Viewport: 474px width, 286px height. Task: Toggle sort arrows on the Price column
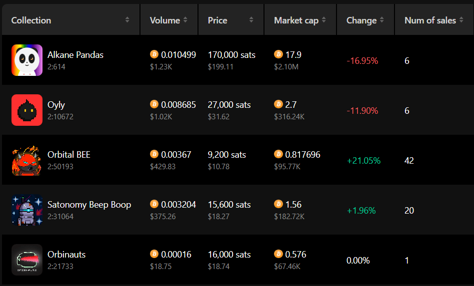pyautogui.click(x=251, y=20)
